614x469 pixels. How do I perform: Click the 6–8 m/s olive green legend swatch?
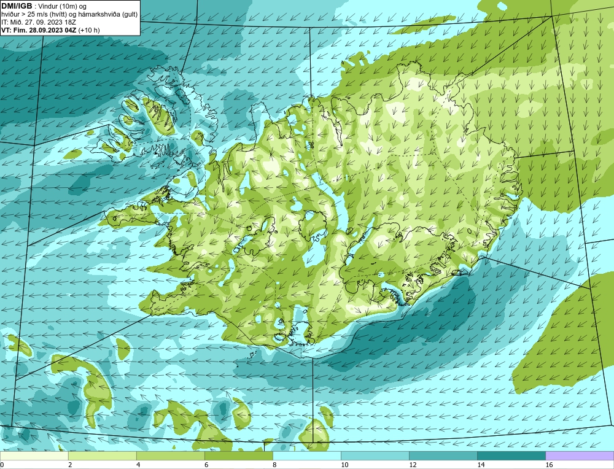pyautogui.click(x=238, y=455)
